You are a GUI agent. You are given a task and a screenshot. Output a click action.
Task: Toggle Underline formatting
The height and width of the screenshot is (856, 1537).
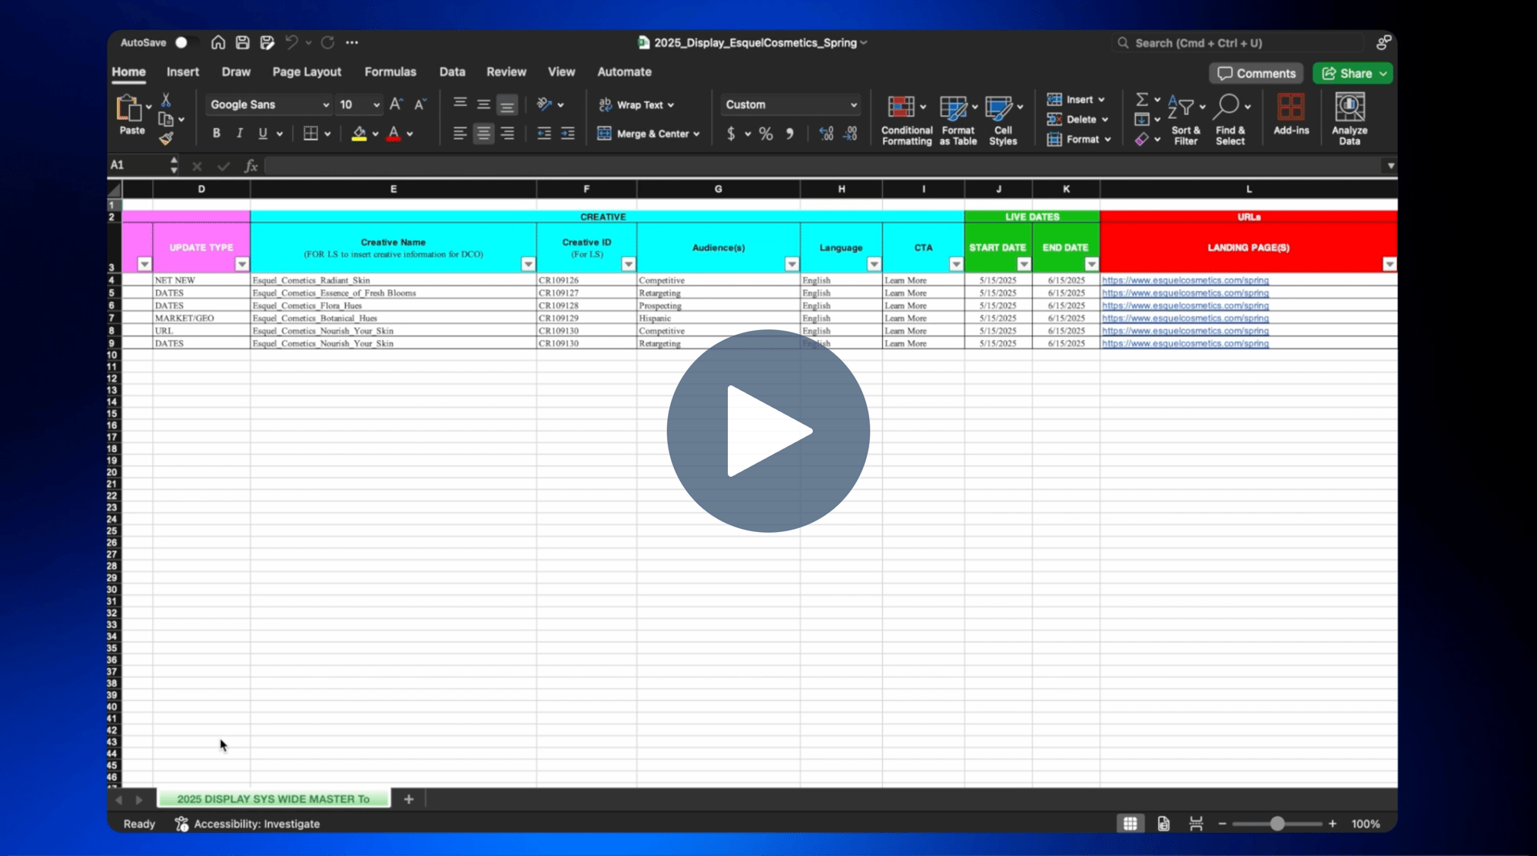tap(263, 134)
